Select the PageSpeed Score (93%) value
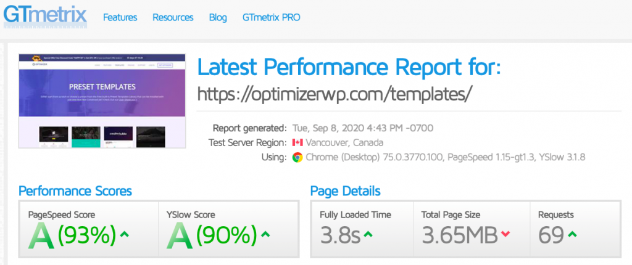Screen dimensions: 632x265 86,235
